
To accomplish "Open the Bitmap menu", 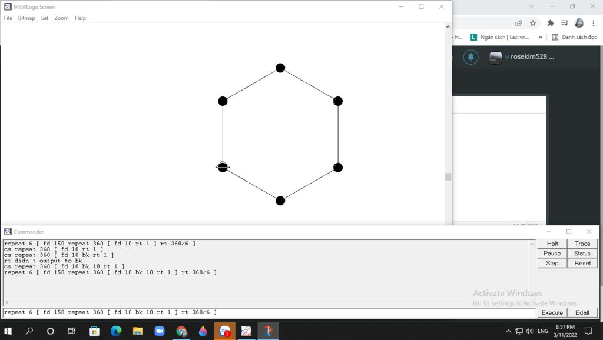I will click(26, 18).
